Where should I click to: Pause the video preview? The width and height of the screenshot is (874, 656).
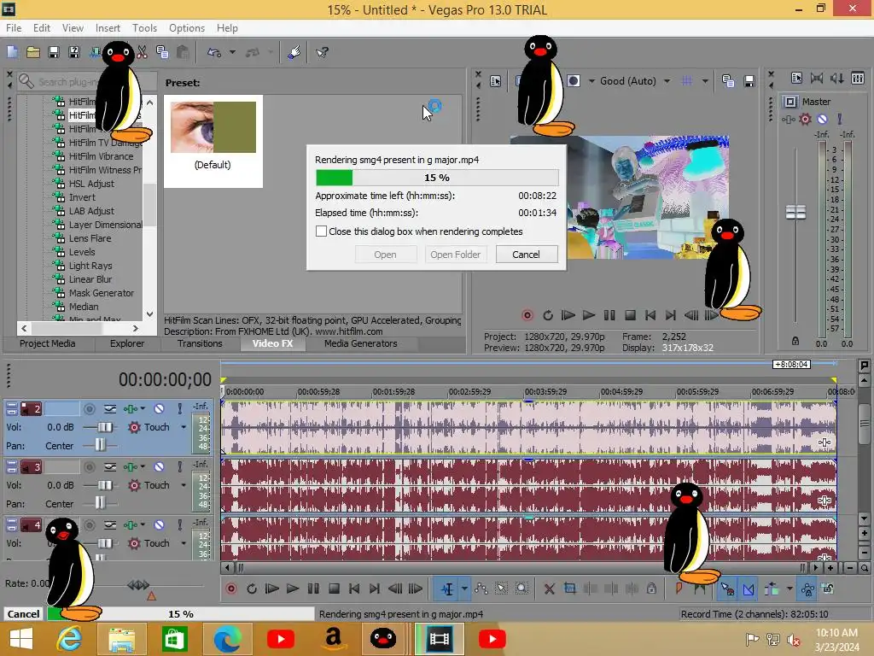[609, 315]
